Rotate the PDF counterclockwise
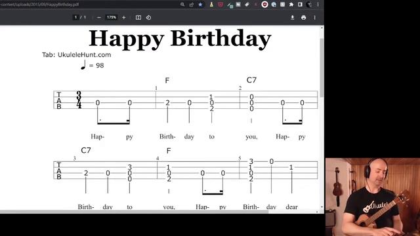Screen dimensions: 420x236 coord(149,18)
